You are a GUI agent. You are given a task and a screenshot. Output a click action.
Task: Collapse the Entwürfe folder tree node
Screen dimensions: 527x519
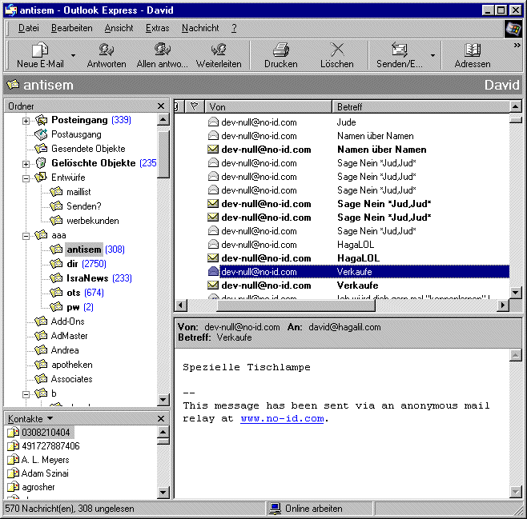[26, 178]
